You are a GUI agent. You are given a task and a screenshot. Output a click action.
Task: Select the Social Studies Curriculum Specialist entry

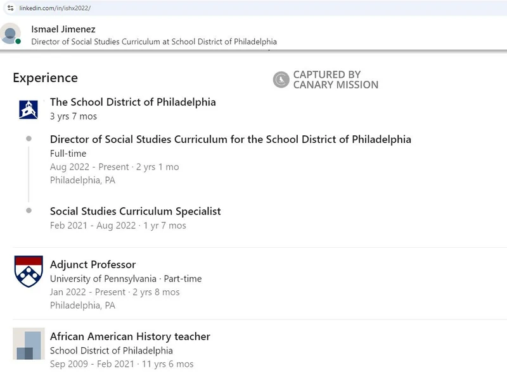tap(135, 211)
